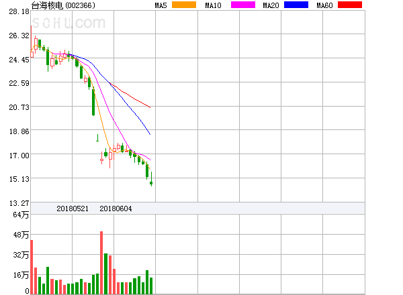The height and width of the screenshot is (295, 403).
Task: Click the 18.86 price axis label
Action: point(19,131)
